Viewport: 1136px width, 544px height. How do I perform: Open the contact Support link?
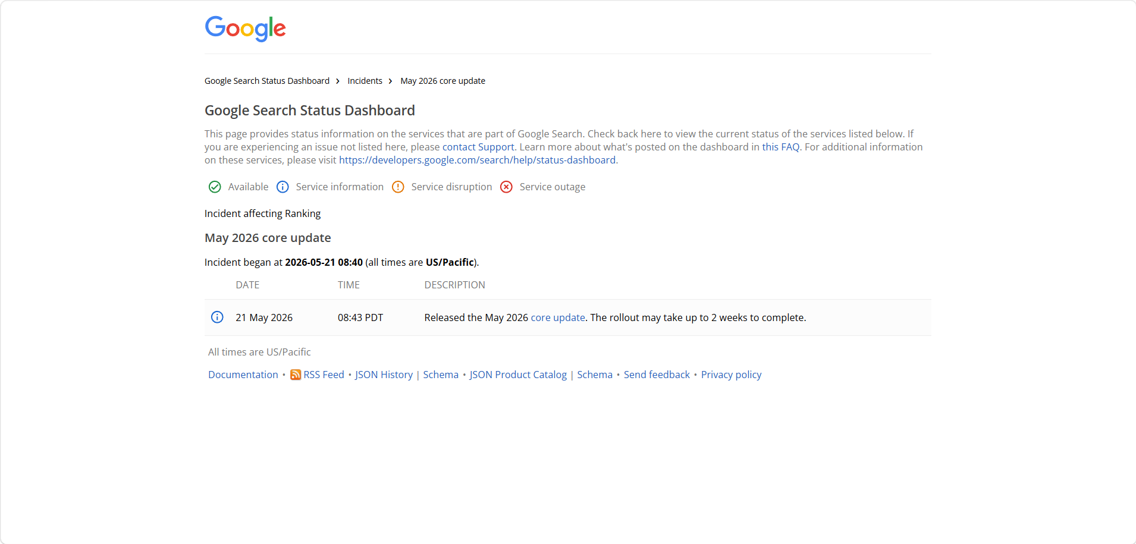[x=478, y=147]
